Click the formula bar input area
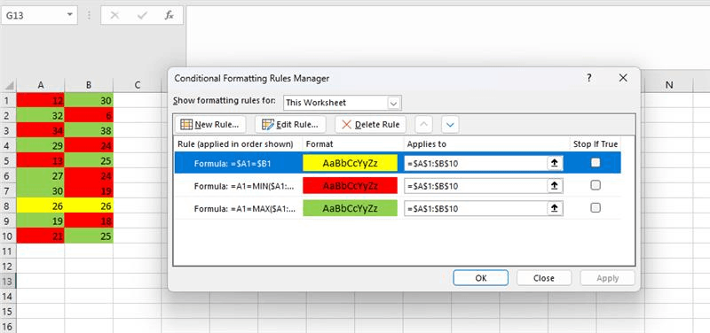Screen dimensions: 710x333 [x=447, y=36]
